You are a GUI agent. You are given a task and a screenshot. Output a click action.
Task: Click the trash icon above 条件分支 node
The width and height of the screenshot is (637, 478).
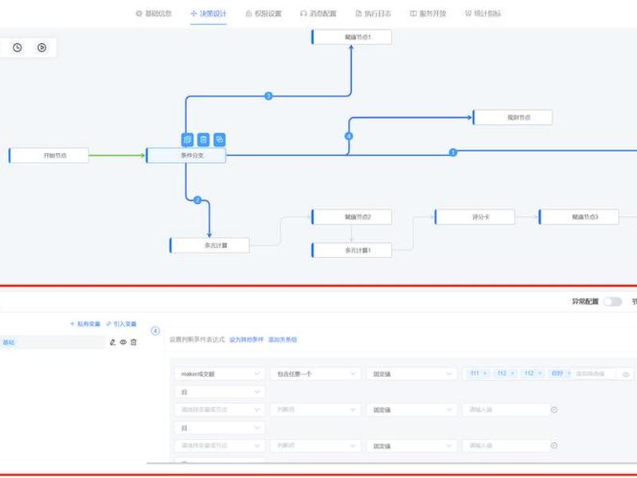coord(203,140)
